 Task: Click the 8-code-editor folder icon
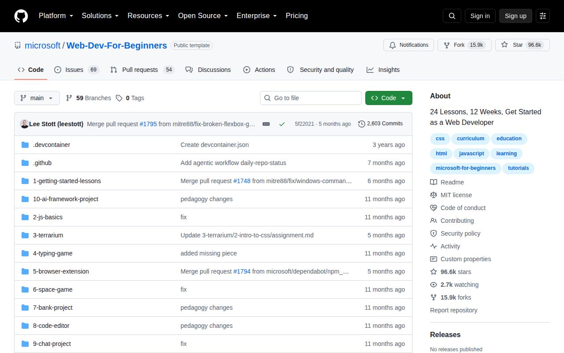click(25, 326)
